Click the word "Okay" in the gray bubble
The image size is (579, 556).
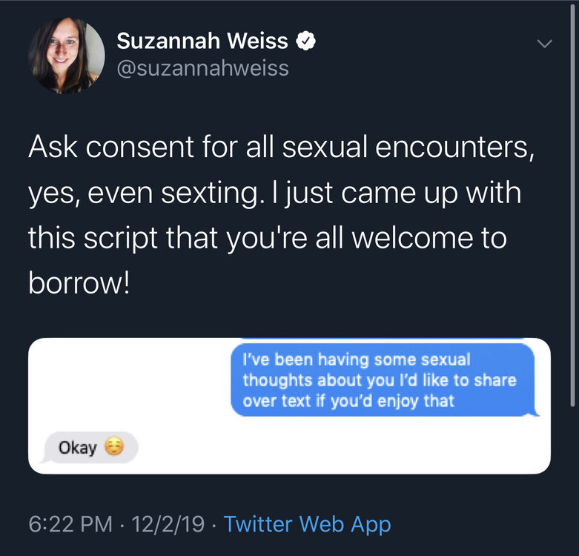(78, 449)
